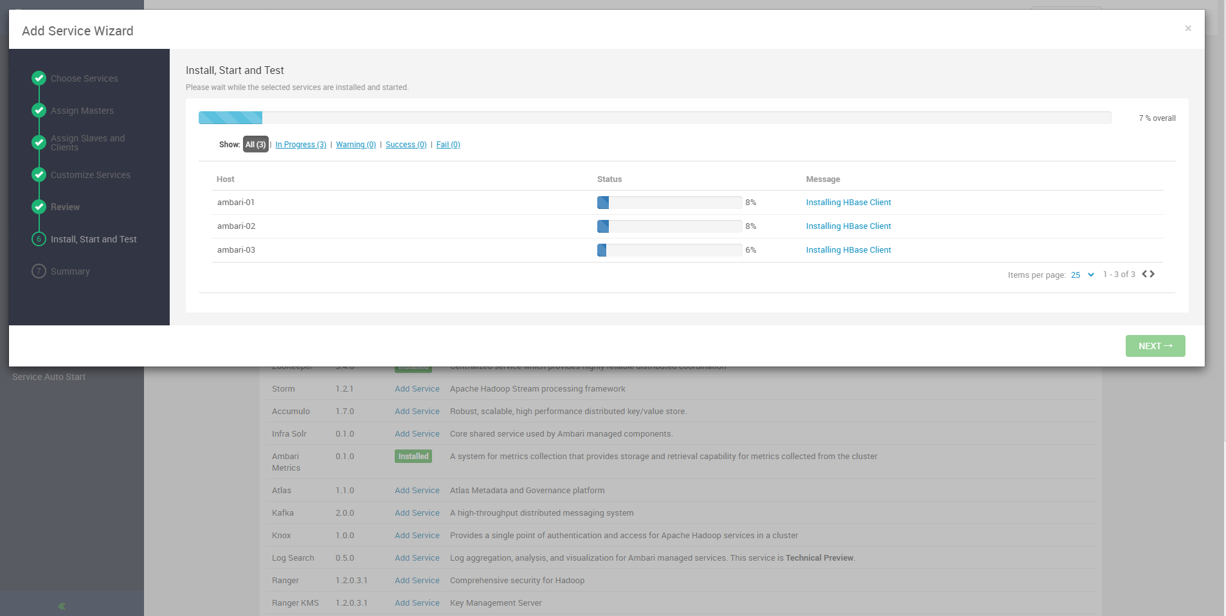Go to previous page of hosts
This screenshot has width=1226, height=616.
tap(1144, 274)
